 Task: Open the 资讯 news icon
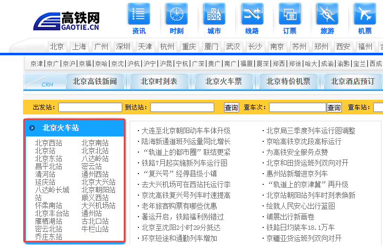(x=139, y=14)
